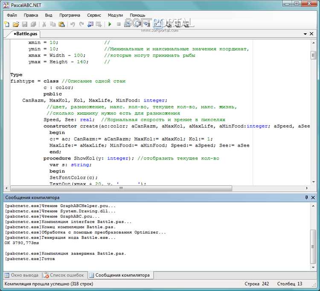The image size is (320, 291).
Task: Run the program with green play button
Action: [110, 24]
